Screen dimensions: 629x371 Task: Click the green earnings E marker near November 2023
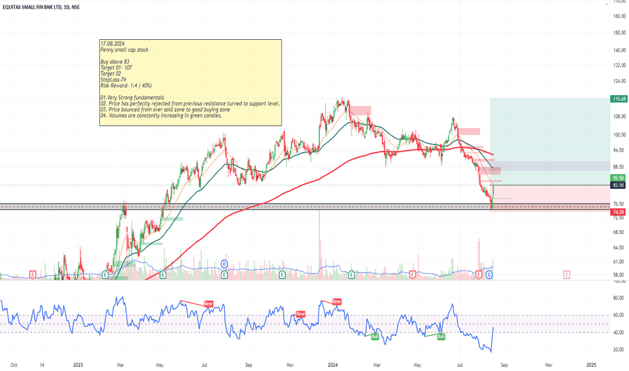click(x=282, y=275)
